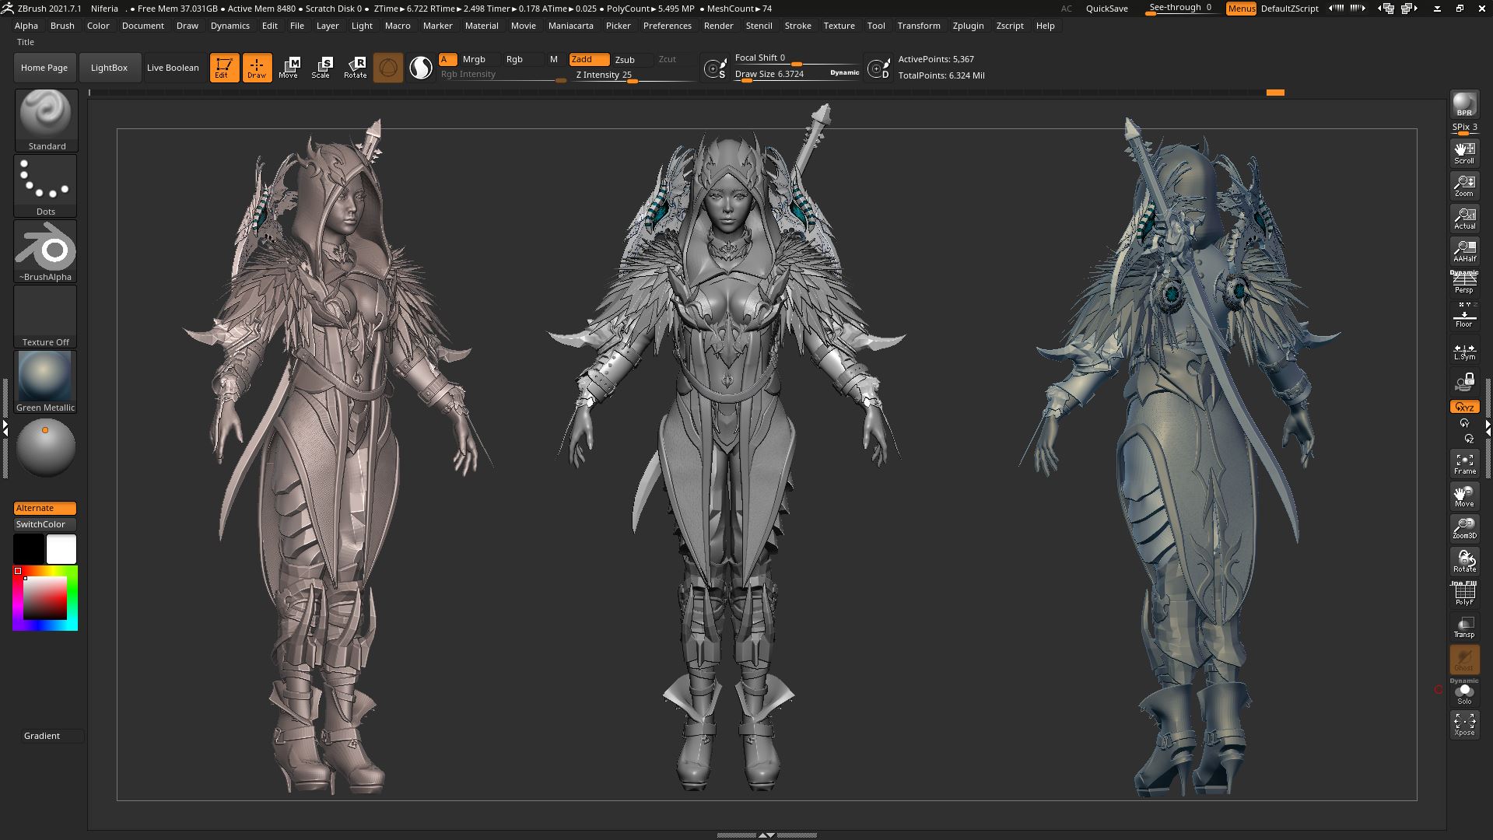Adjust the See-through slider
The width and height of the screenshot is (1493, 840).
pos(1181,8)
